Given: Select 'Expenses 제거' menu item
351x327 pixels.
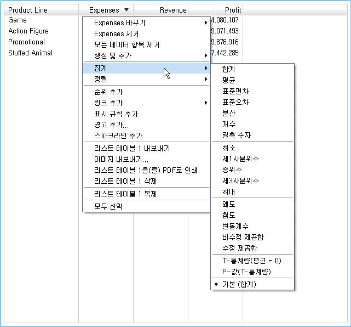Looking at the screenshot, I should point(116,34).
